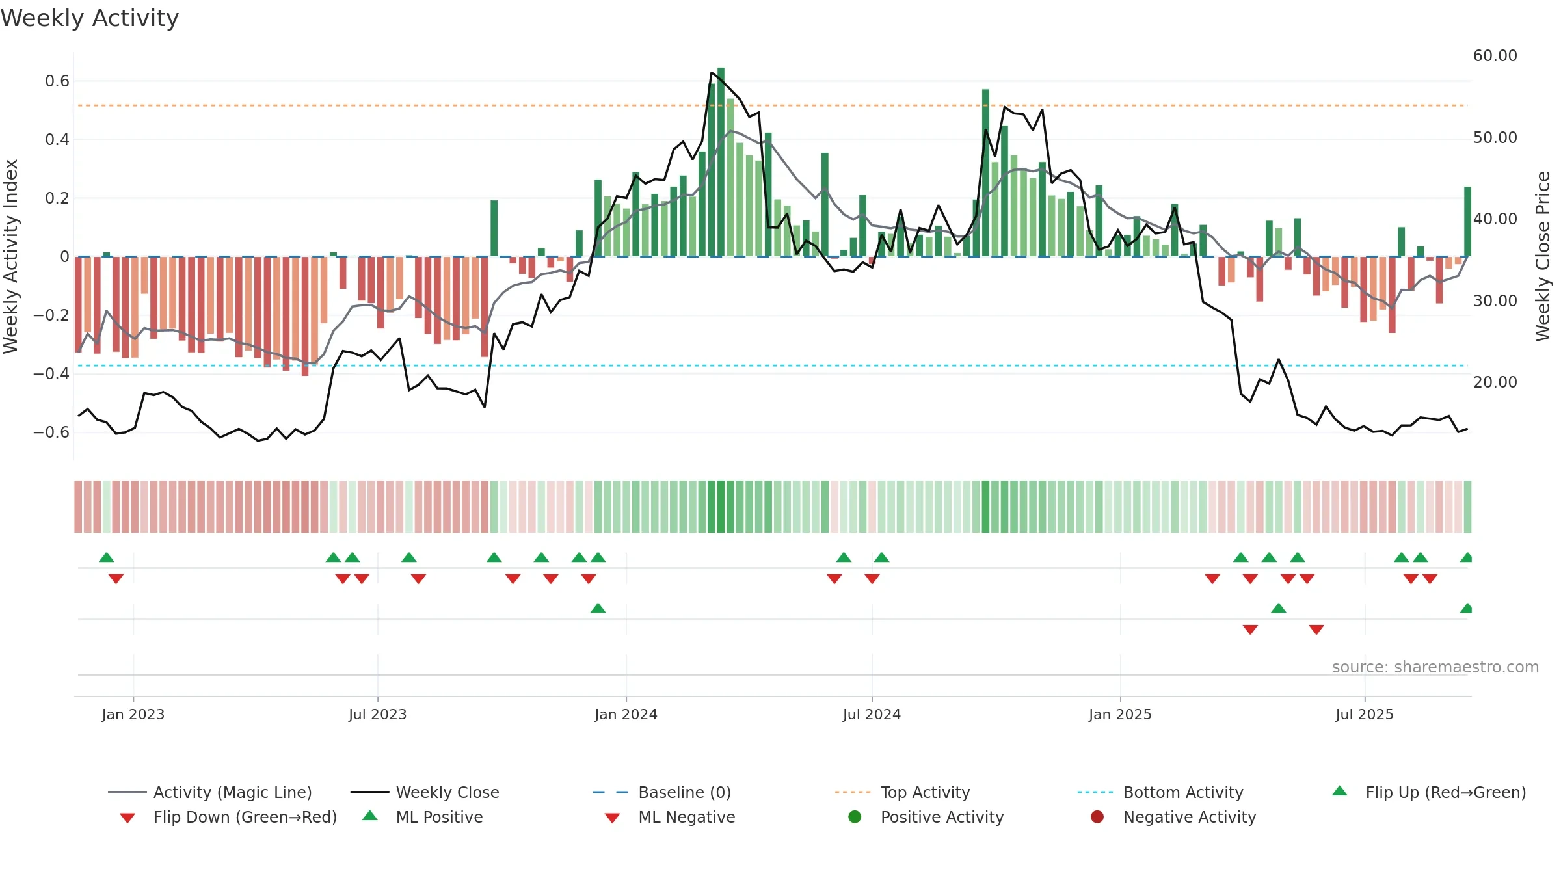The height and width of the screenshot is (878, 1561).
Task: Click the ML Positive marker near Jan 2024
Action: [598, 608]
